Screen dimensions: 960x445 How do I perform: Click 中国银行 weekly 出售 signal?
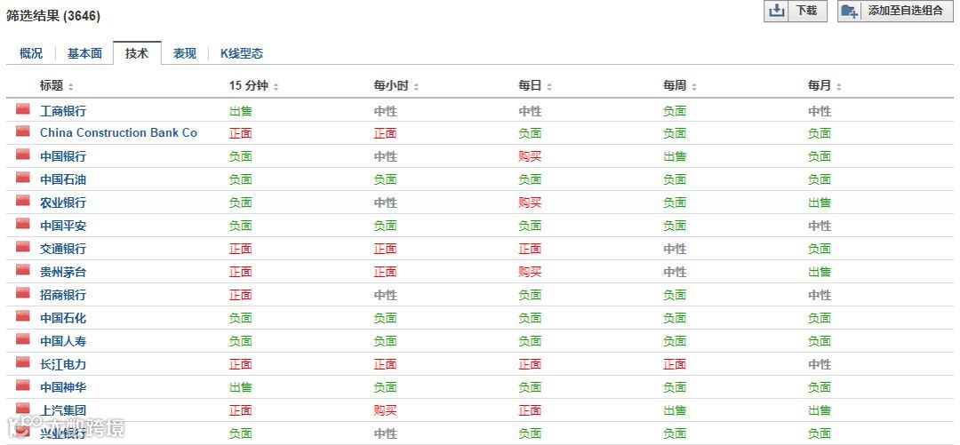click(x=674, y=156)
